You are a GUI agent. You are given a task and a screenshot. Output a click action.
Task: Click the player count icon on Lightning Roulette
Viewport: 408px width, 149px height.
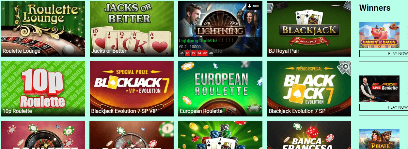coord(250,6)
